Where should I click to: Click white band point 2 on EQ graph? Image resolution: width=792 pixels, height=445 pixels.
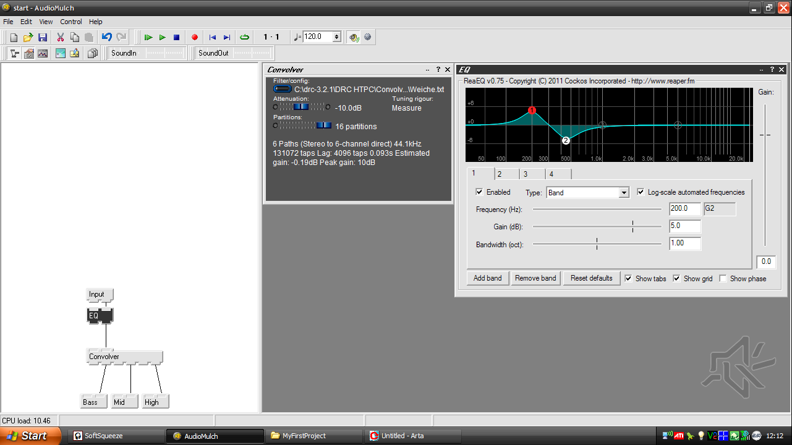pos(566,140)
